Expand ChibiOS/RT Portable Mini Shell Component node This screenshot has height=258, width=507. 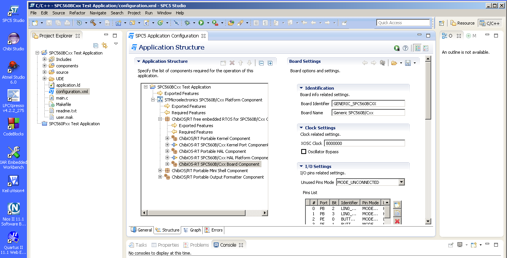coord(160,171)
